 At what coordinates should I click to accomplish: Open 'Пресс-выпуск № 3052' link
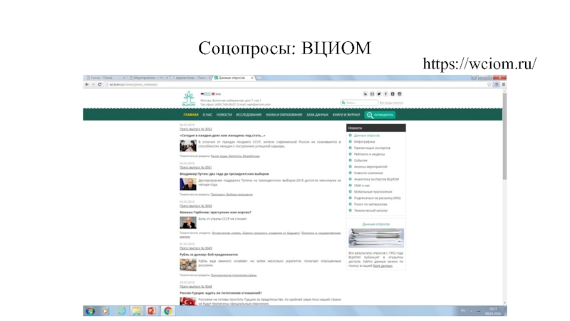click(195, 129)
